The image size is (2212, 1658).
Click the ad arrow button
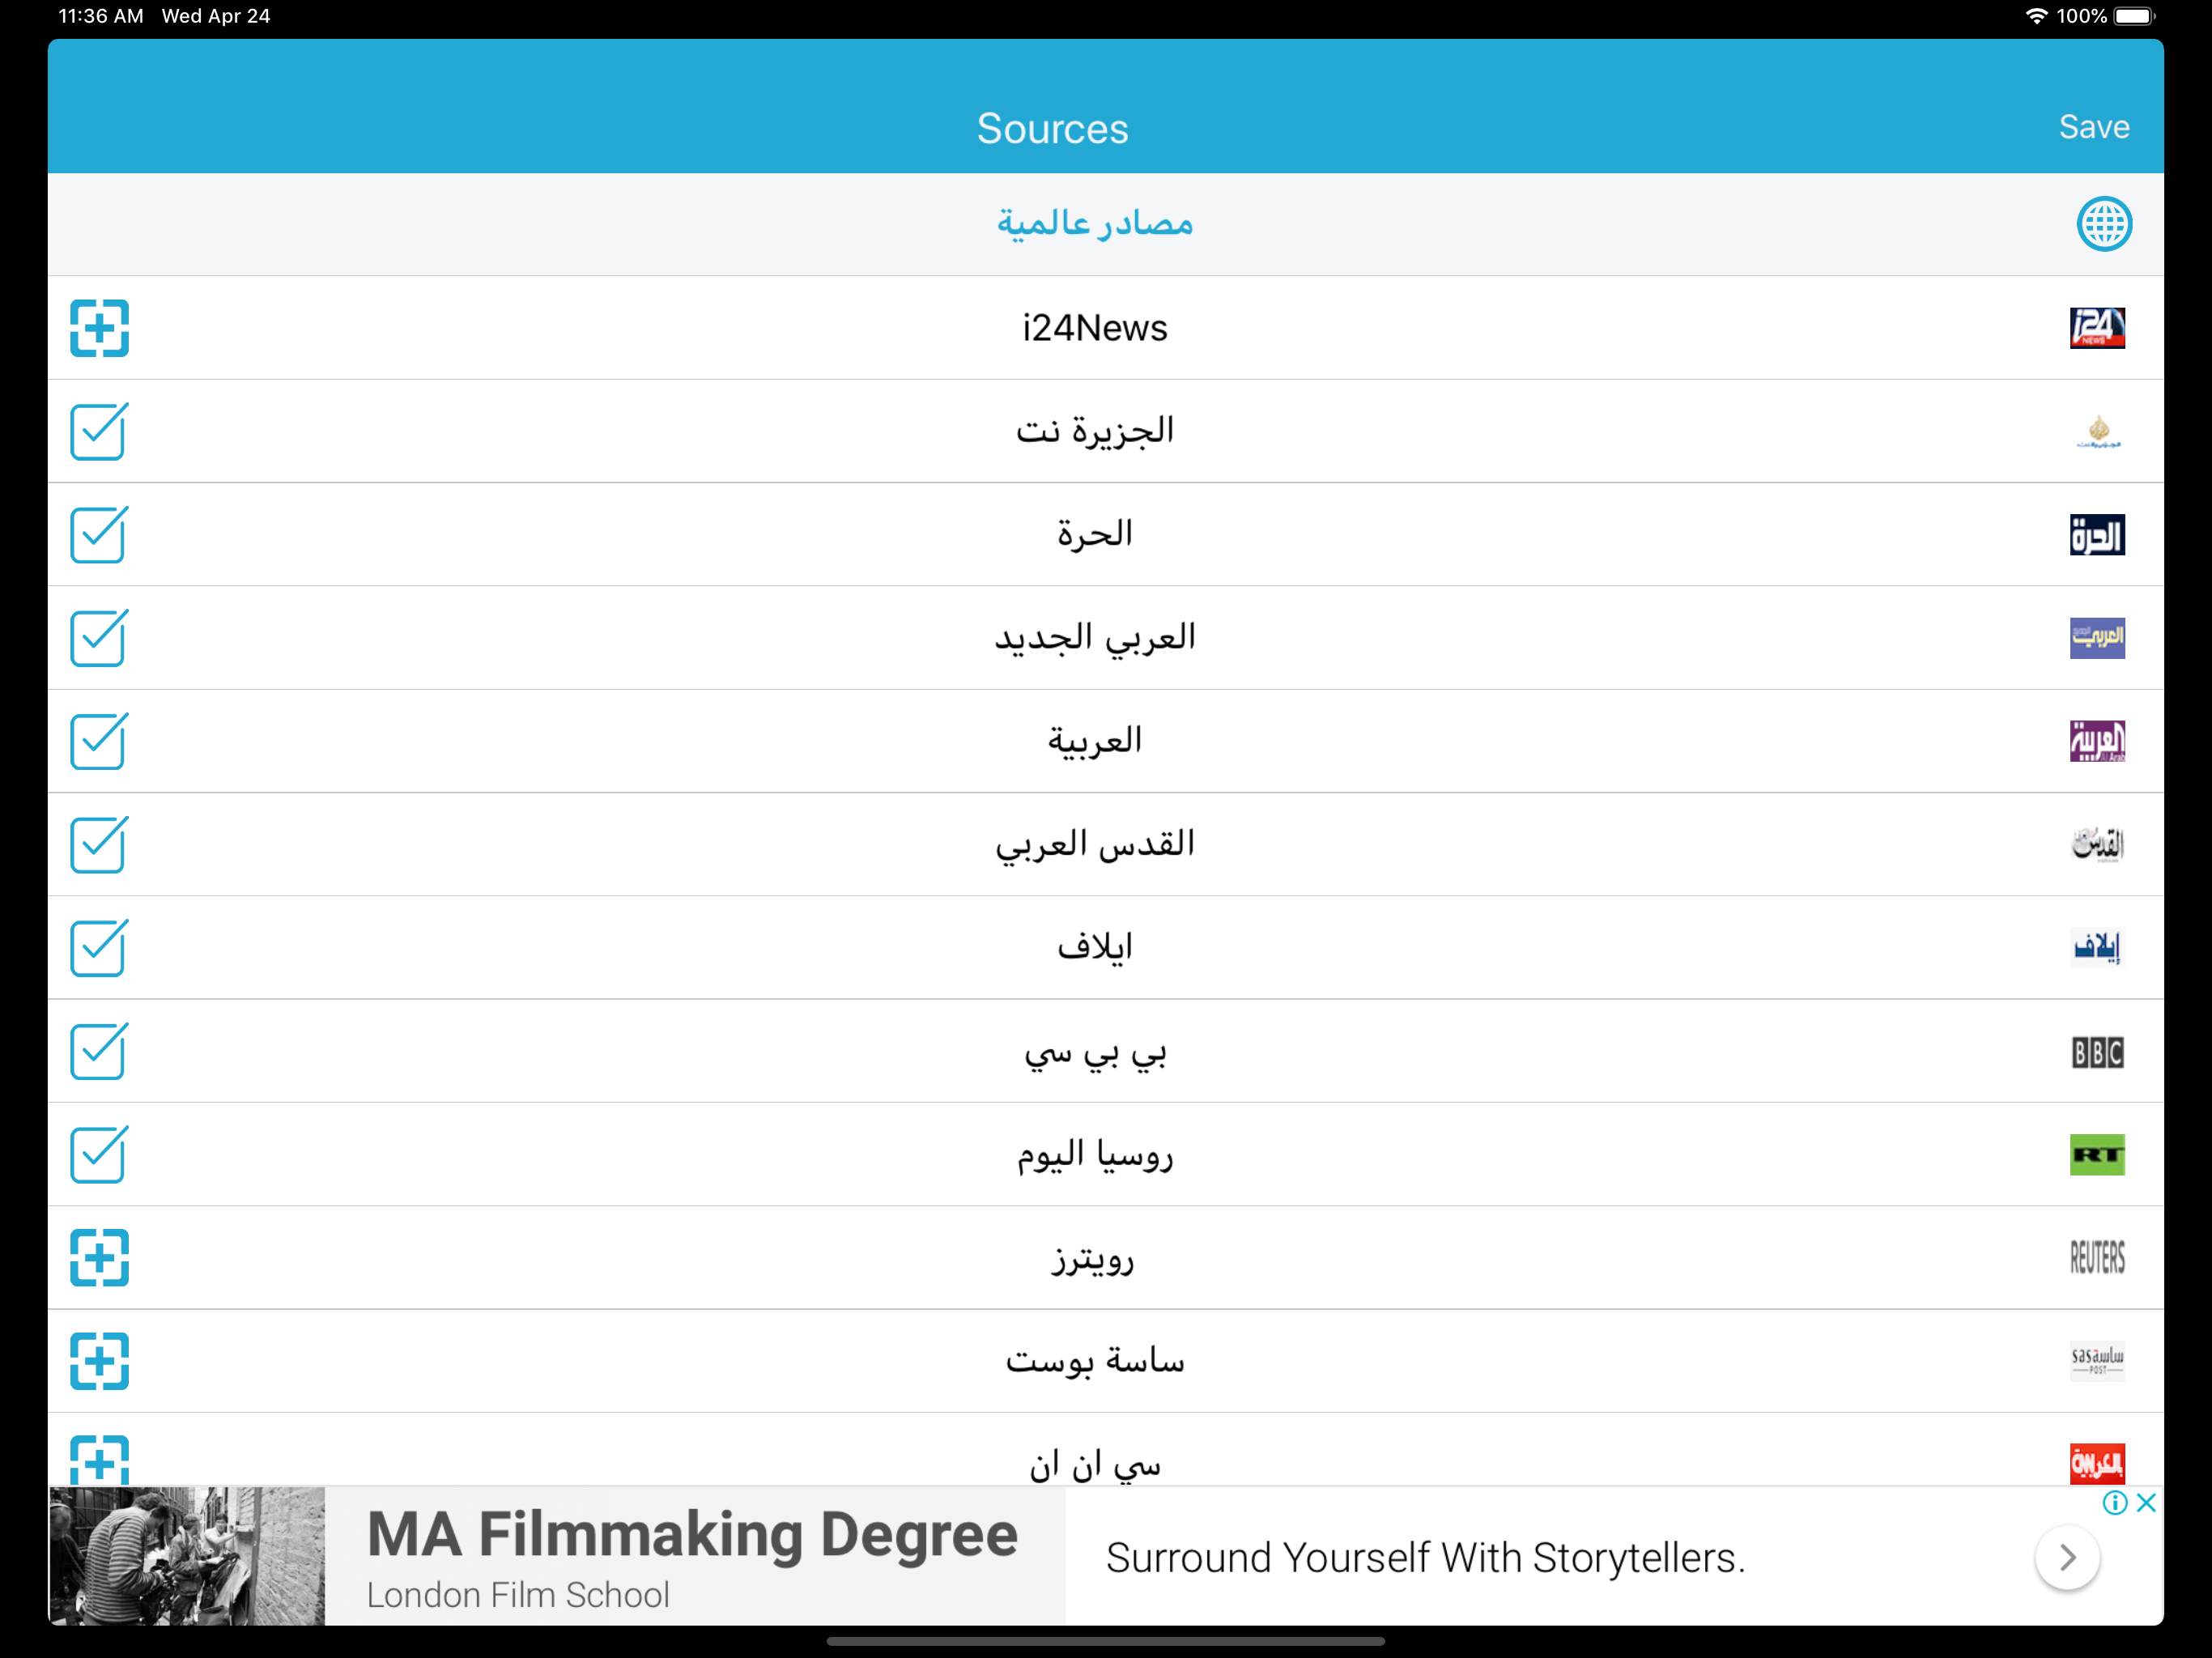click(2067, 1557)
